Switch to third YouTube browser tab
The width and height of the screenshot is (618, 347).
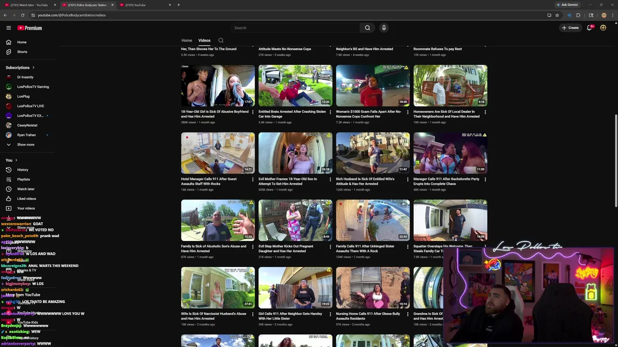pyautogui.click(x=145, y=5)
